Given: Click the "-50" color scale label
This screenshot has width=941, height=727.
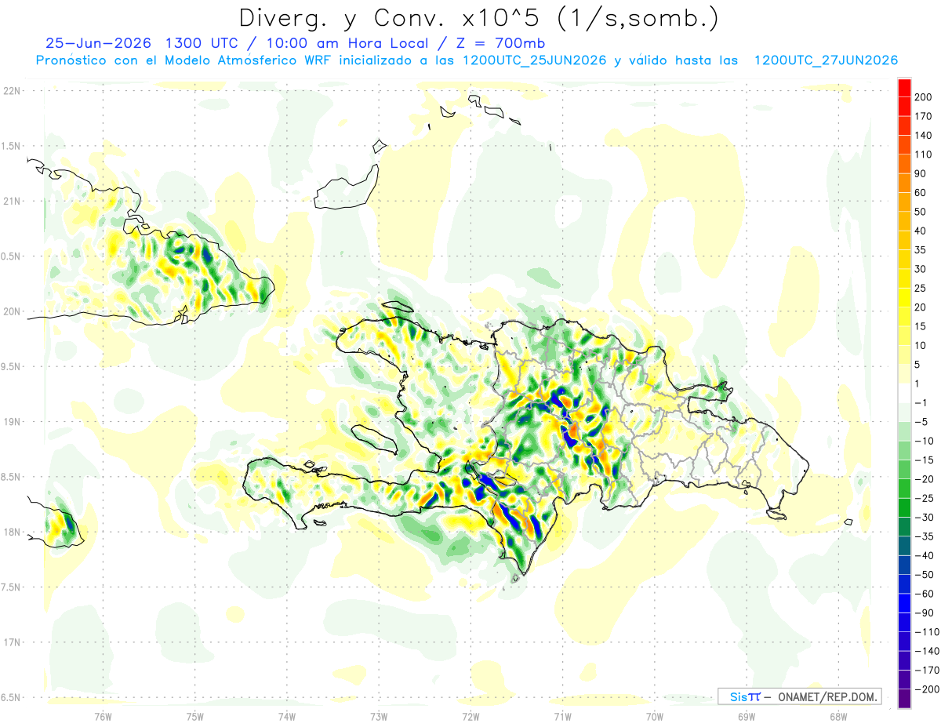Looking at the screenshot, I should point(926,574).
